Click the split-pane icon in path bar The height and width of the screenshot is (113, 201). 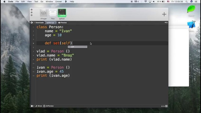point(166,23)
